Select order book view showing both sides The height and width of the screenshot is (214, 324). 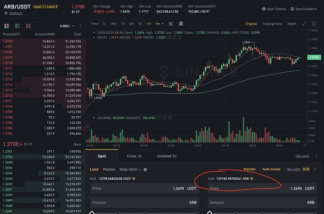point(6,26)
